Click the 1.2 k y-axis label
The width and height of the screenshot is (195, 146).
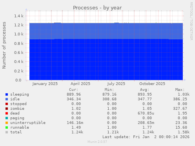click(x=19, y=25)
